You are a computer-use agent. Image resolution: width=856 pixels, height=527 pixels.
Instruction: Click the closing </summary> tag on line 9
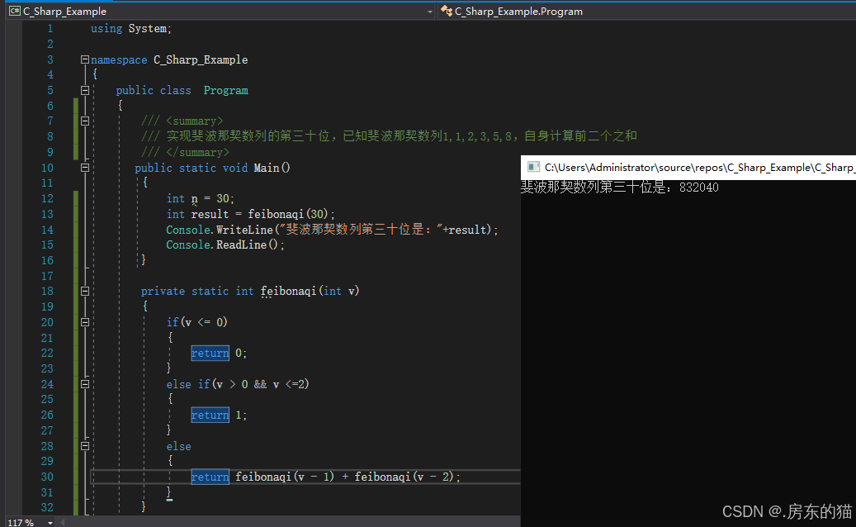point(197,152)
